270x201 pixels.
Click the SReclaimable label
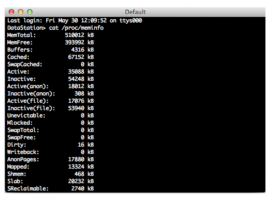pos(28,189)
